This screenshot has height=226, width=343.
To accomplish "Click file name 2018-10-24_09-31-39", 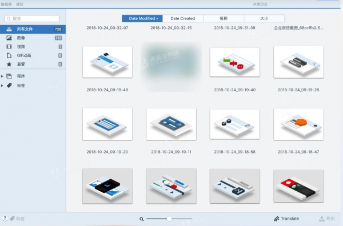I will pos(235,28).
